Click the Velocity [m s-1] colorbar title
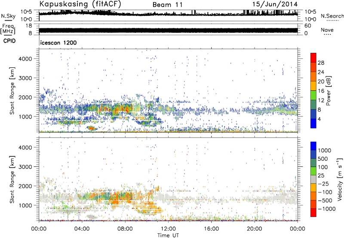 tap(340, 179)
